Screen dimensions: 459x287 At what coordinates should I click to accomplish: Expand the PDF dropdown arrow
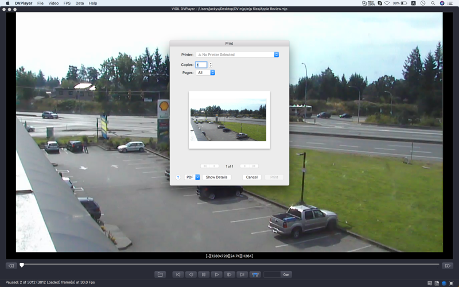197,177
